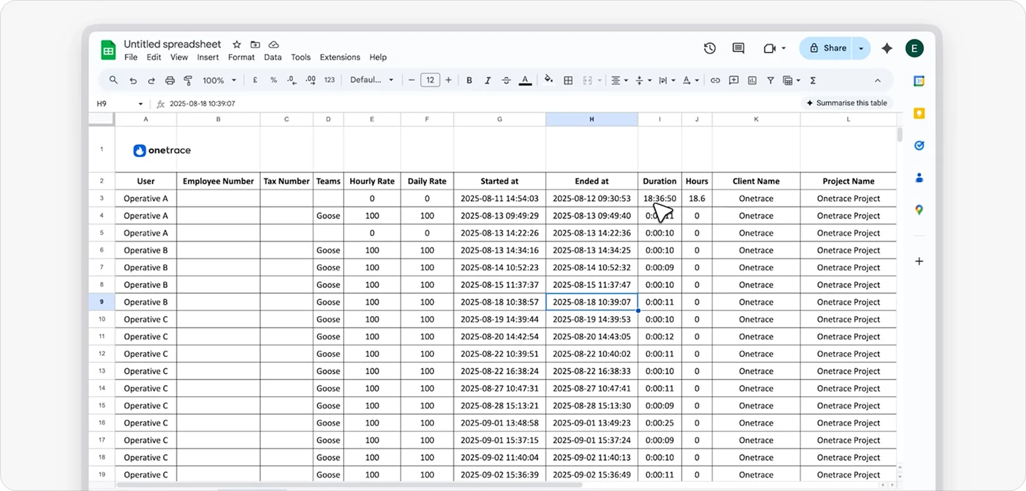Open Google Calendar side panel
The width and height of the screenshot is (1026, 491).
919,81
